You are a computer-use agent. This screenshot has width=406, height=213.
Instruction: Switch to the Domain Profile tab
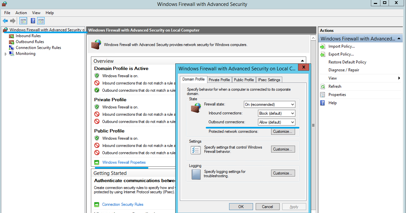(x=194, y=79)
